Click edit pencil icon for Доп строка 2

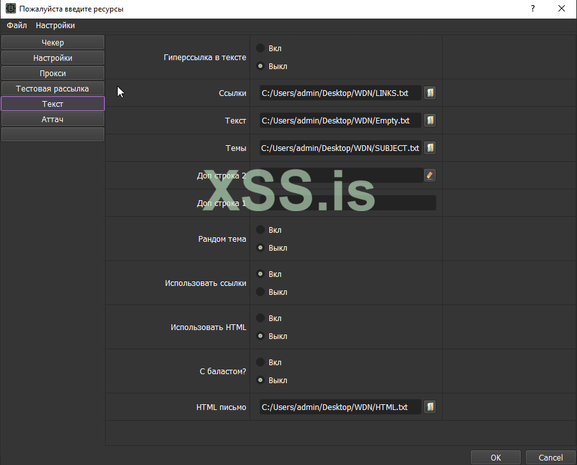[430, 175]
